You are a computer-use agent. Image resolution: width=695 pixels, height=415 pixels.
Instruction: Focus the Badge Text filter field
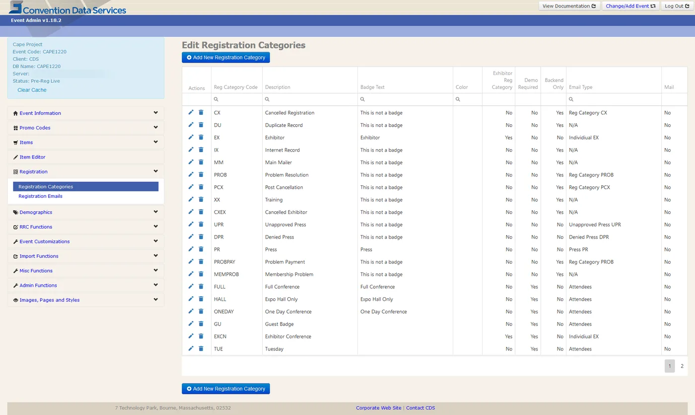click(x=405, y=99)
